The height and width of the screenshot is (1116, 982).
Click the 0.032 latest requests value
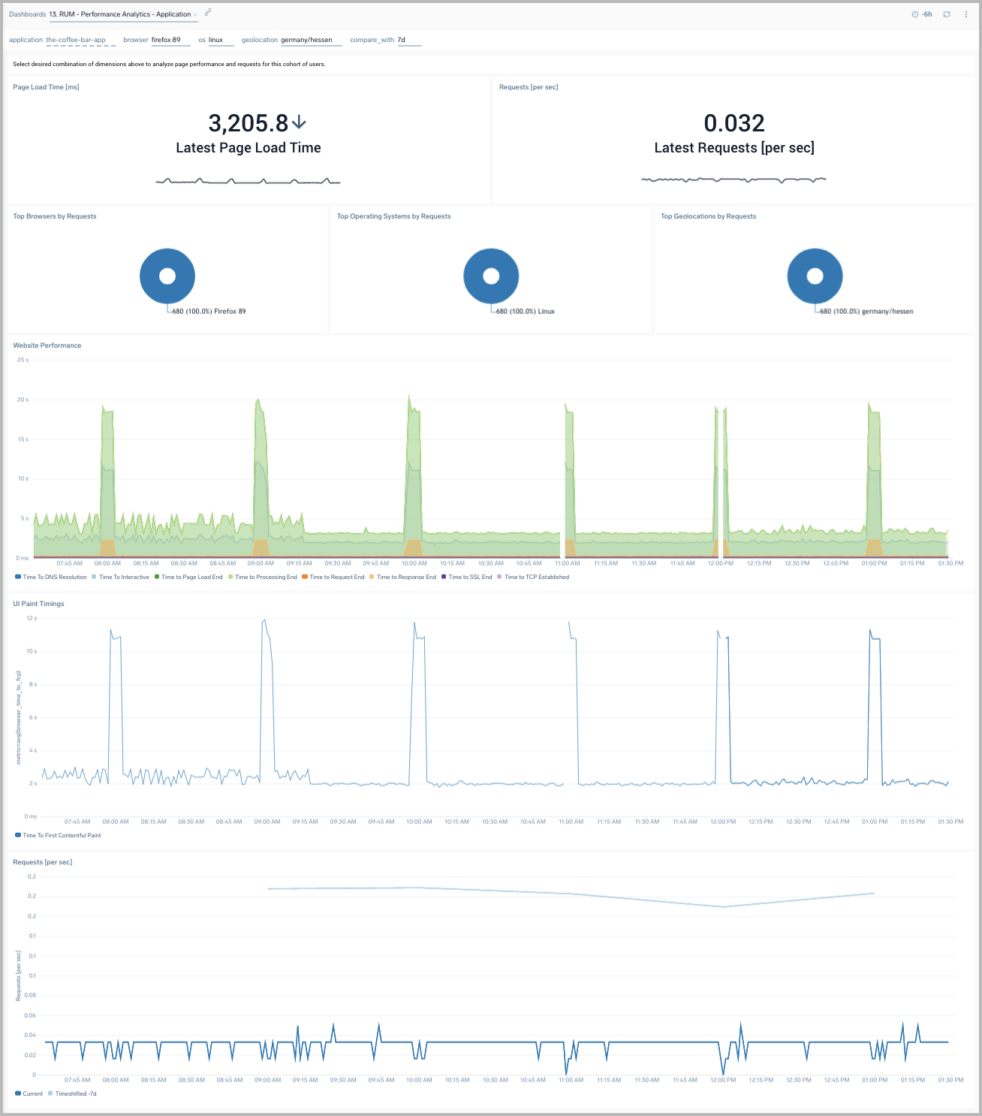pos(734,123)
